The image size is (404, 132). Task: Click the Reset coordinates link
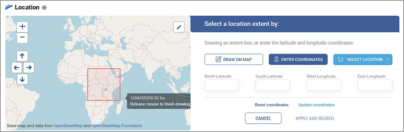coord(272,105)
